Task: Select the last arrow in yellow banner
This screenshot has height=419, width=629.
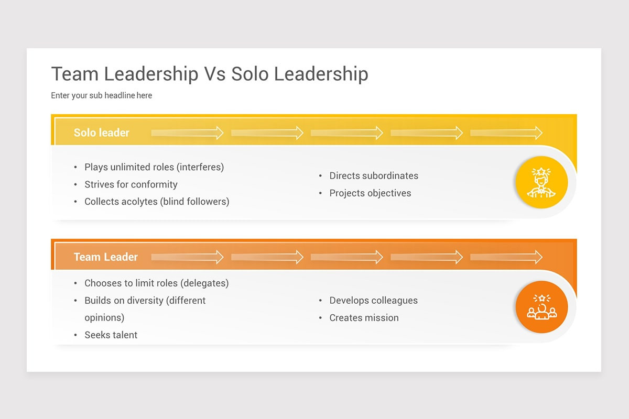Action: click(506, 133)
